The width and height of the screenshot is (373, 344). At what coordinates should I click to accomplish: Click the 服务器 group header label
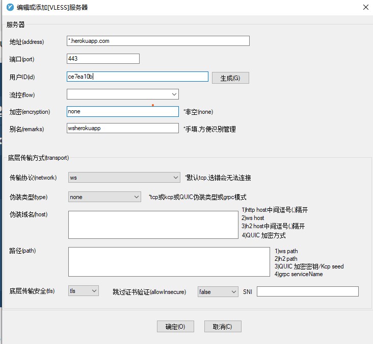tap(15, 24)
